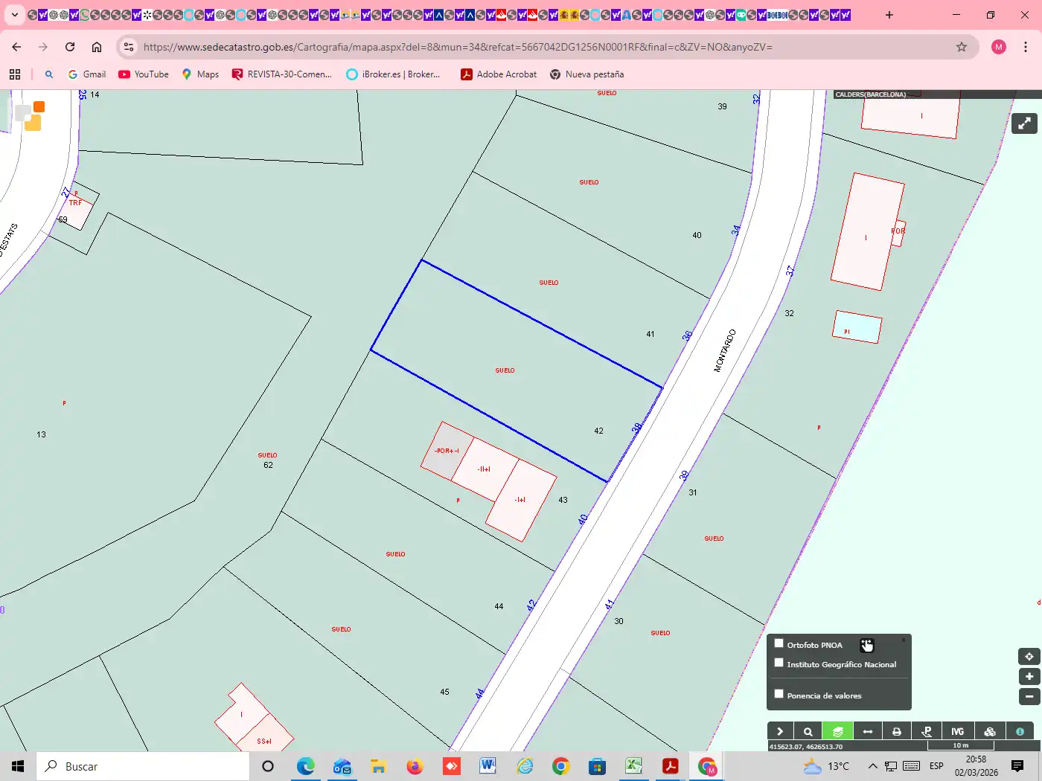Open the iBroker.es bookmark
This screenshot has height=781, width=1042.
(394, 74)
